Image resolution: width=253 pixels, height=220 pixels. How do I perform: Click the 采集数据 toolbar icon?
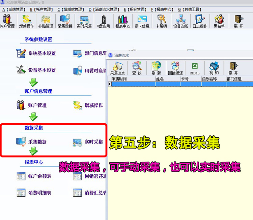(65, 21)
